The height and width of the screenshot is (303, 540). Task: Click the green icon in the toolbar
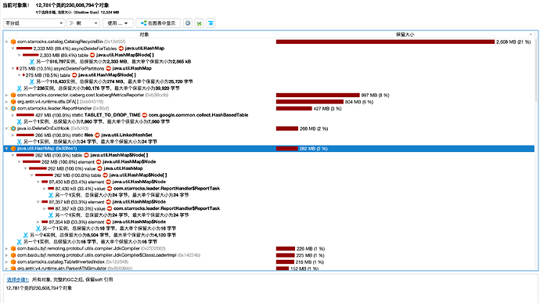click(200, 23)
